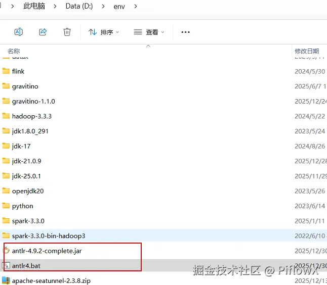Select the name antlr-4.9.2-complete.jar
The width and height of the screenshot is (327, 285).
(47, 251)
